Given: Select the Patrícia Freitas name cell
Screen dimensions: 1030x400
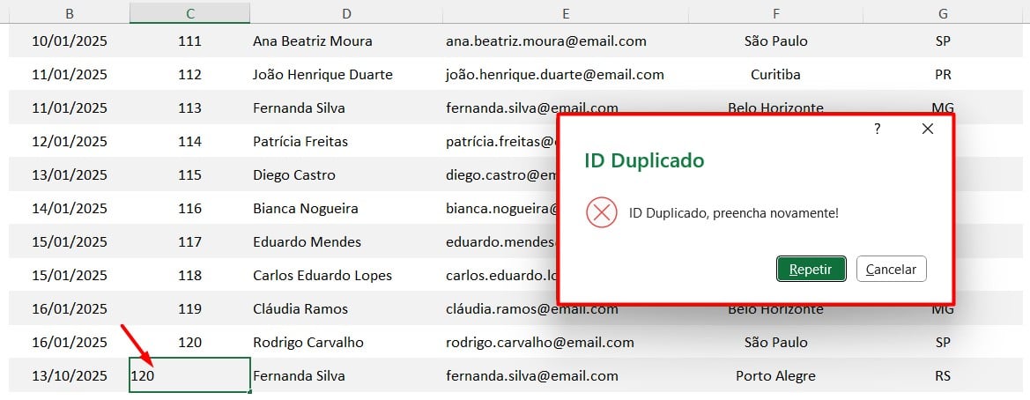Looking at the screenshot, I should coord(346,141).
